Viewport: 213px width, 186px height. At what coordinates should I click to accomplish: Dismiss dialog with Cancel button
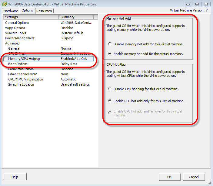194,177
